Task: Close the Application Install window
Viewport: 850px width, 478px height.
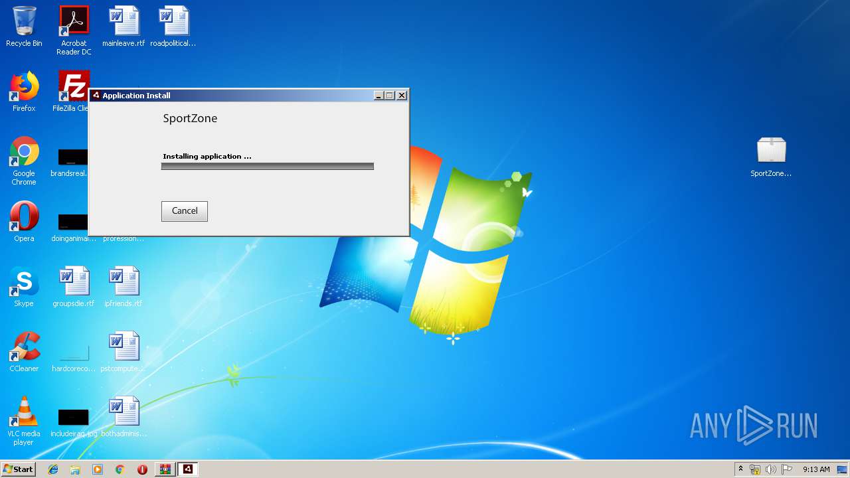Action: pos(401,96)
